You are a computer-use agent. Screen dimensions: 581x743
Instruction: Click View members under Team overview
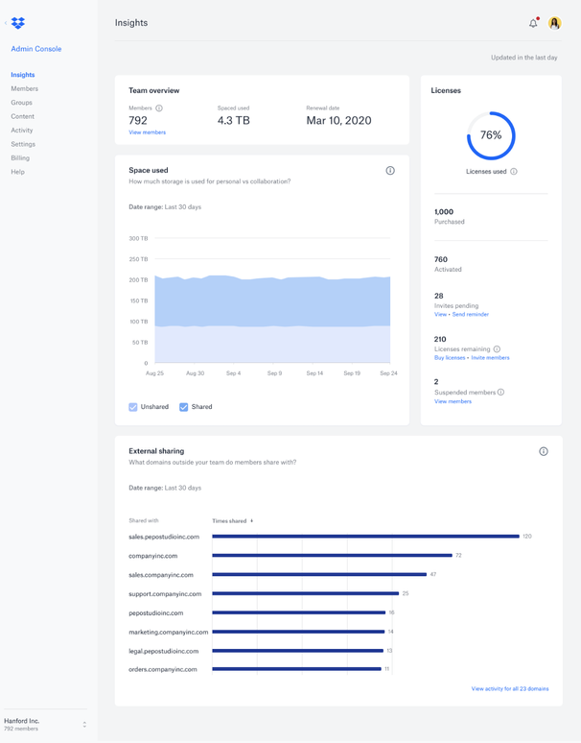(147, 132)
